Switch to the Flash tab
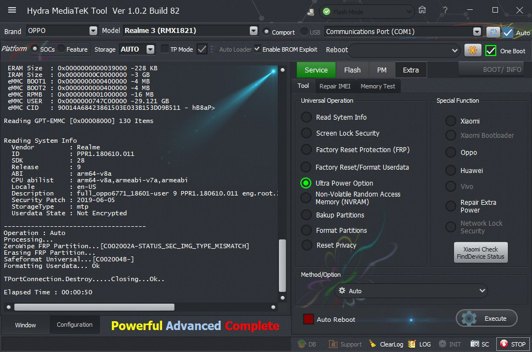The image size is (532, 352). click(x=352, y=70)
